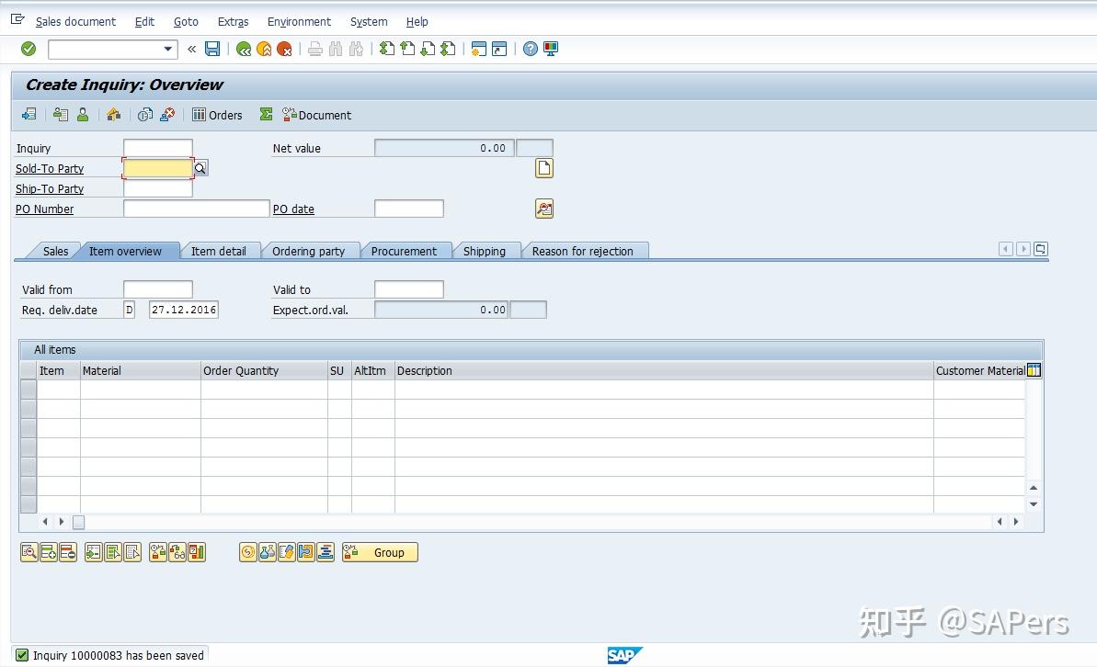Image resolution: width=1097 pixels, height=667 pixels.
Task: Exit the transaction with the yellow arrow icon
Action: [x=263, y=49]
